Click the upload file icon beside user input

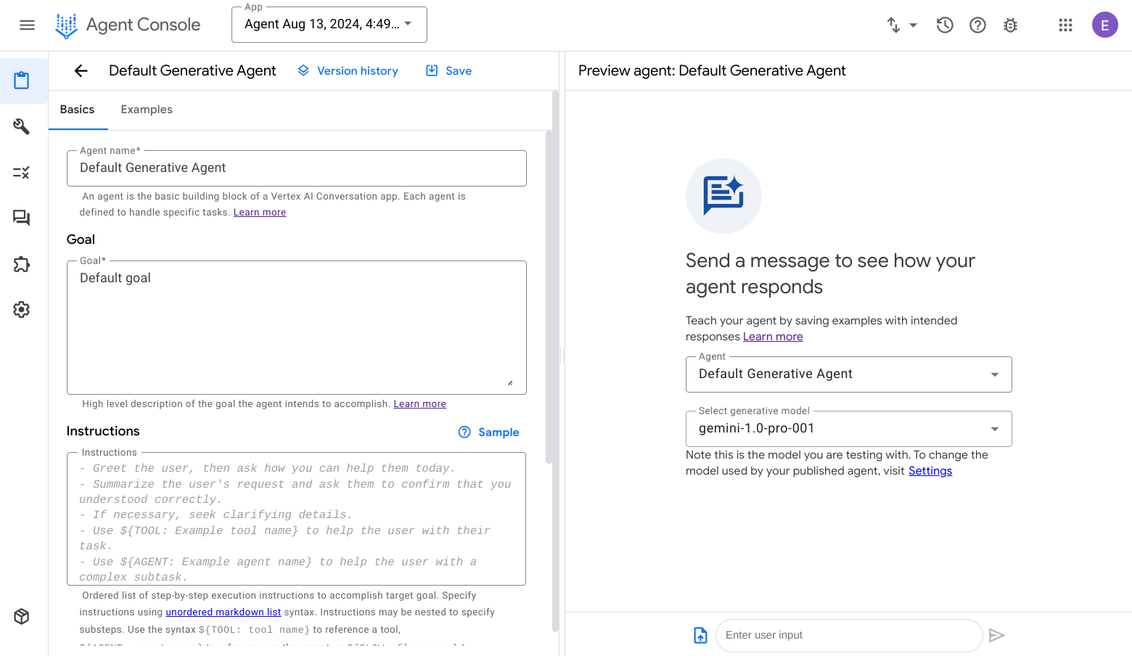point(700,636)
